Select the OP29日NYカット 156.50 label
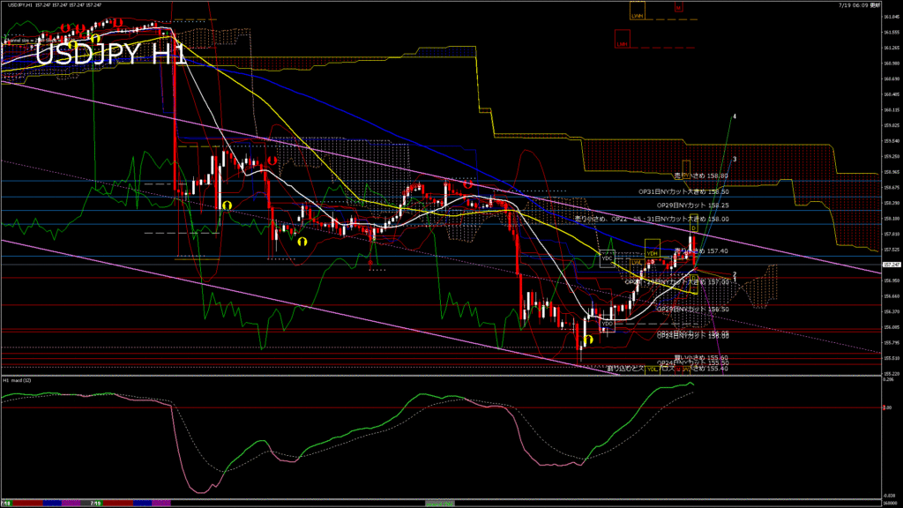Screen dimensions: 903x508 click(x=693, y=310)
